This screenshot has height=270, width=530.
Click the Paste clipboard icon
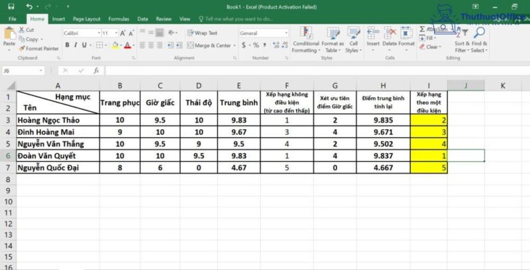pyautogui.click(x=9, y=34)
